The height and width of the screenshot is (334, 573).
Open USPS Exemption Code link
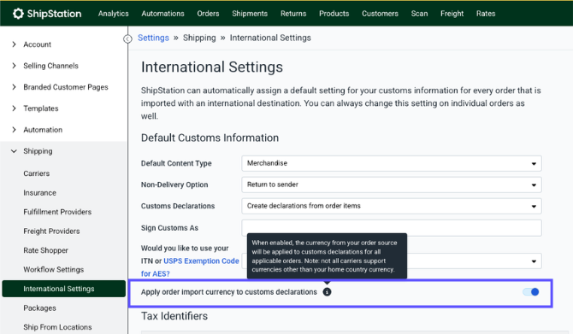point(201,261)
